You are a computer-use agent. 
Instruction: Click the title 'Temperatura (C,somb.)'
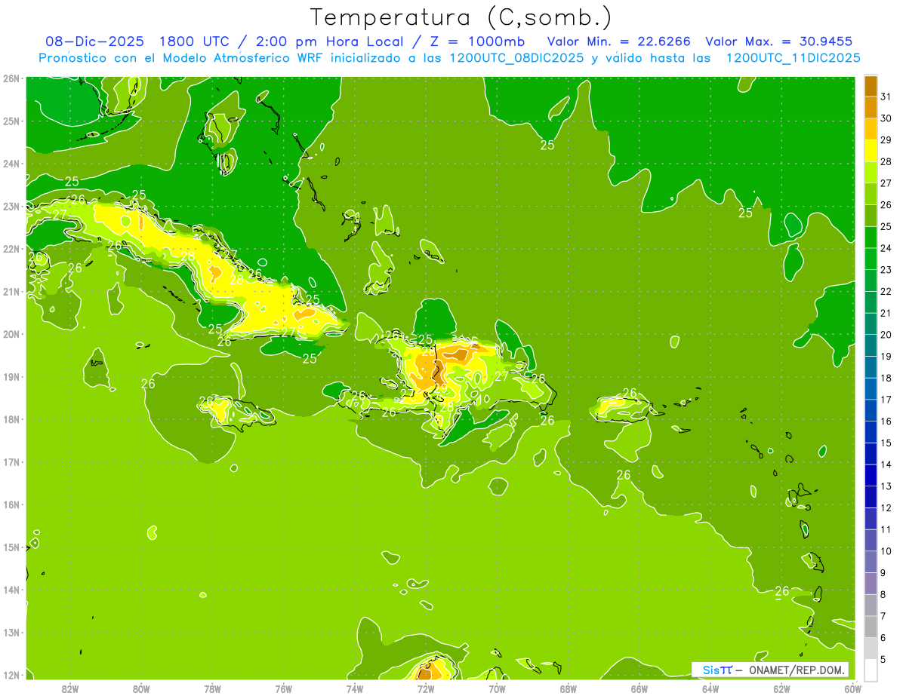point(461,17)
